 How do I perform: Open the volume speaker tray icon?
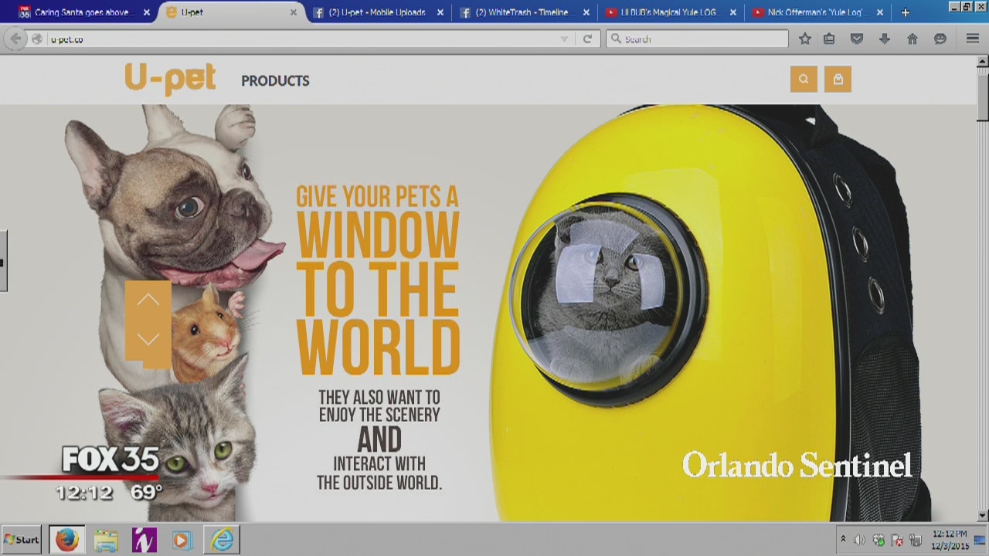pos(859,540)
